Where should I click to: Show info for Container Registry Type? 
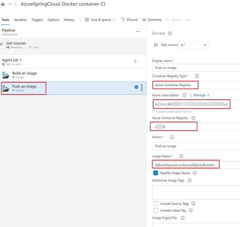tap(197, 76)
